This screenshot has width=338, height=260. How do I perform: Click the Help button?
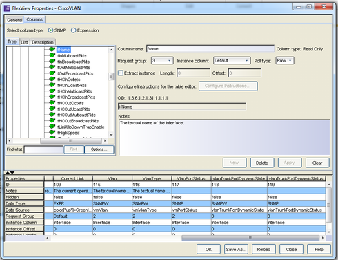[x=319, y=249]
